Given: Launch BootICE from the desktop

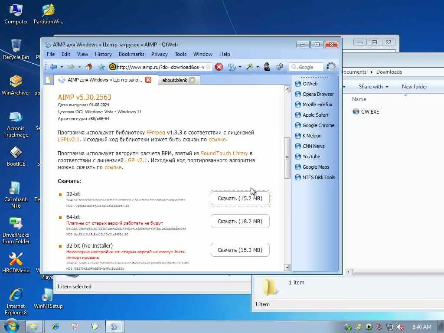Looking at the screenshot, I should (x=16, y=156).
